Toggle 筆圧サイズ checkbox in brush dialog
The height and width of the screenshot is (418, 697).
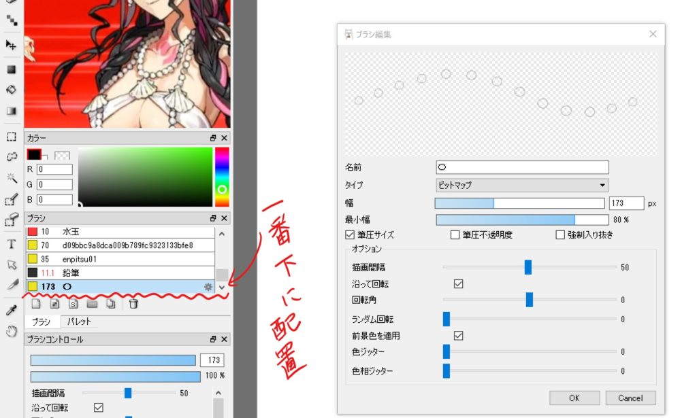pos(351,235)
